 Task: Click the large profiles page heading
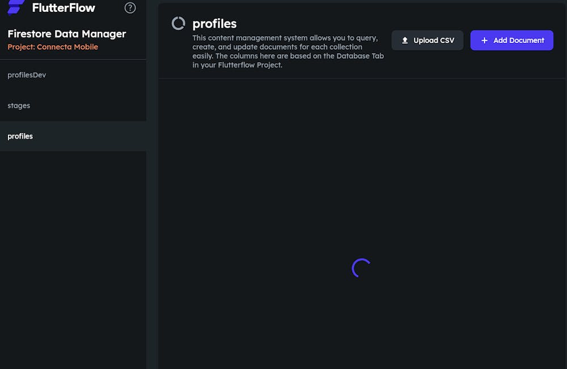214,24
